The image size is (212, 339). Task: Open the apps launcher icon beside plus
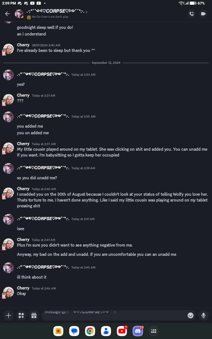point(21,315)
